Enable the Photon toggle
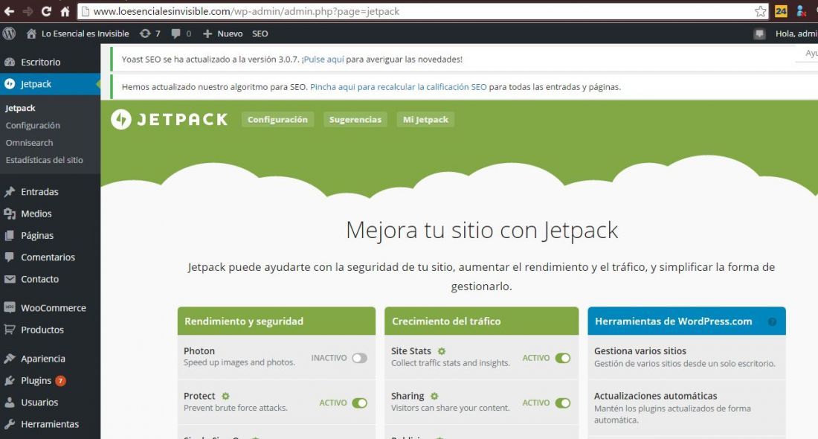This screenshot has width=818, height=439. point(359,358)
